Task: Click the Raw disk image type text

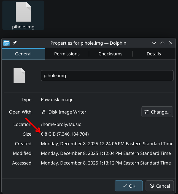Action: pyautogui.click(x=57, y=99)
